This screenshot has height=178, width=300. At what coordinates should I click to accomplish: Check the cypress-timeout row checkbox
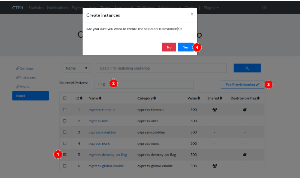click(x=64, y=110)
